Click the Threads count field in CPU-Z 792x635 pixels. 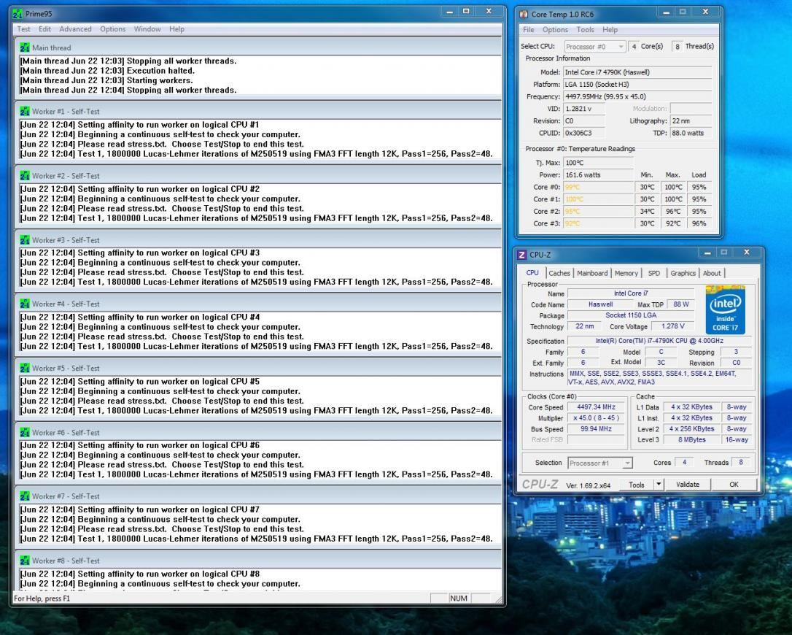click(741, 462)
